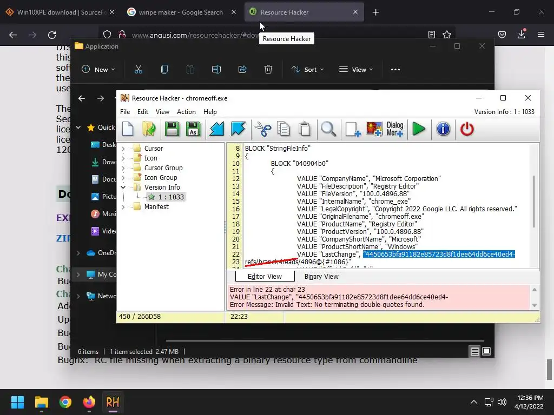Viewport: 554px width, 415px height.
Task: Expand the Network node in Explorer
Action: [x=78, y=296]
